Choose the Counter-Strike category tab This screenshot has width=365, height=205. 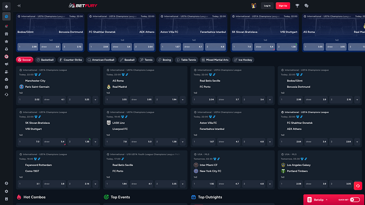point(71,60)
